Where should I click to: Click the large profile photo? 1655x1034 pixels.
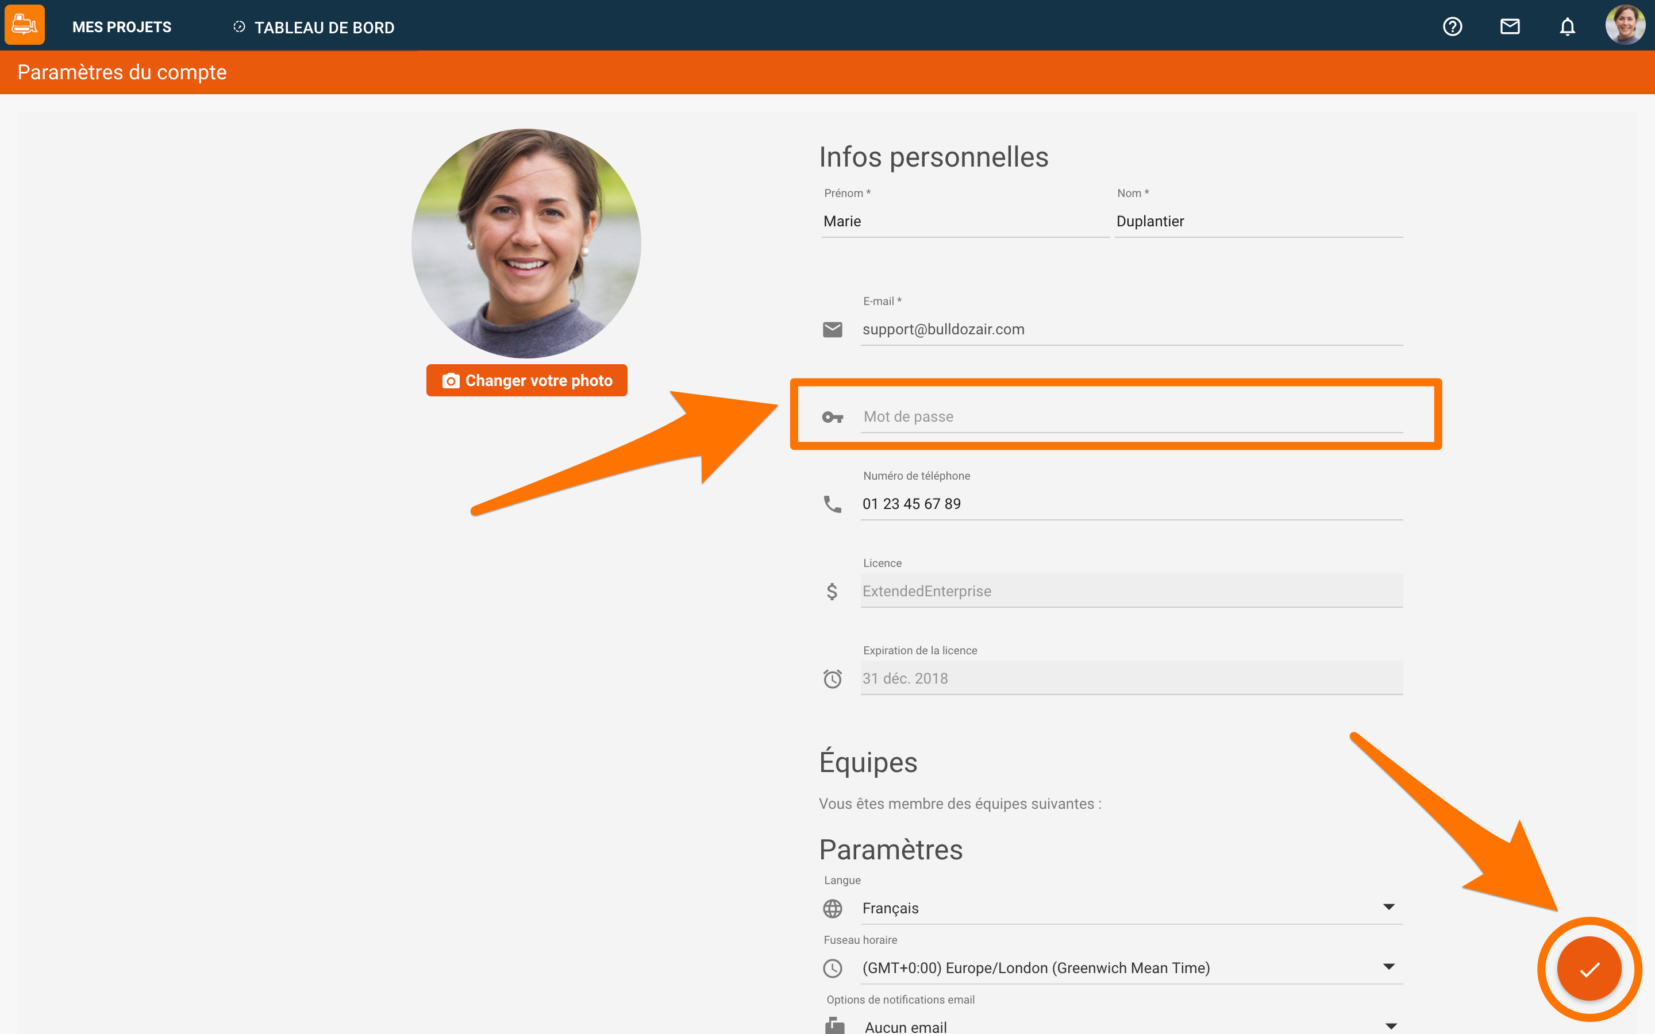(526, 243)
